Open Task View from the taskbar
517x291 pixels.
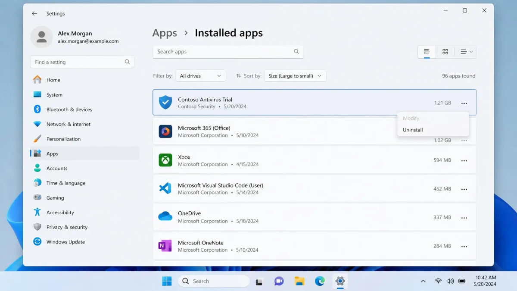[x=259, y=282]
